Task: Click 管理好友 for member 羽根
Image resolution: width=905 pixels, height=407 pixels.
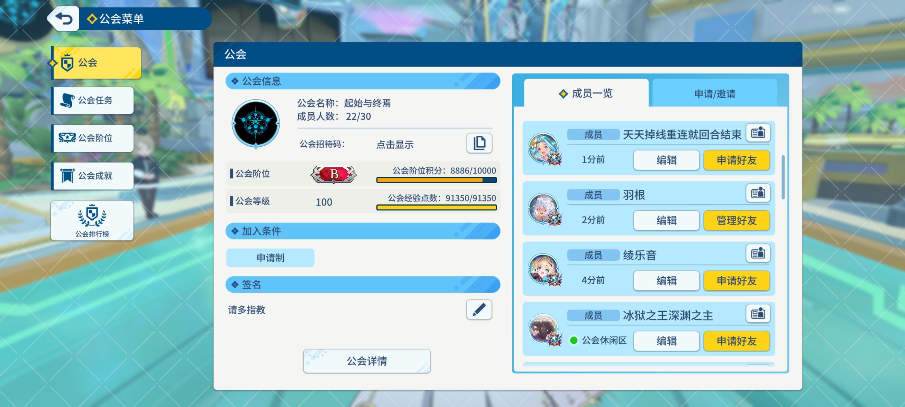Action: tap(736, 221)
